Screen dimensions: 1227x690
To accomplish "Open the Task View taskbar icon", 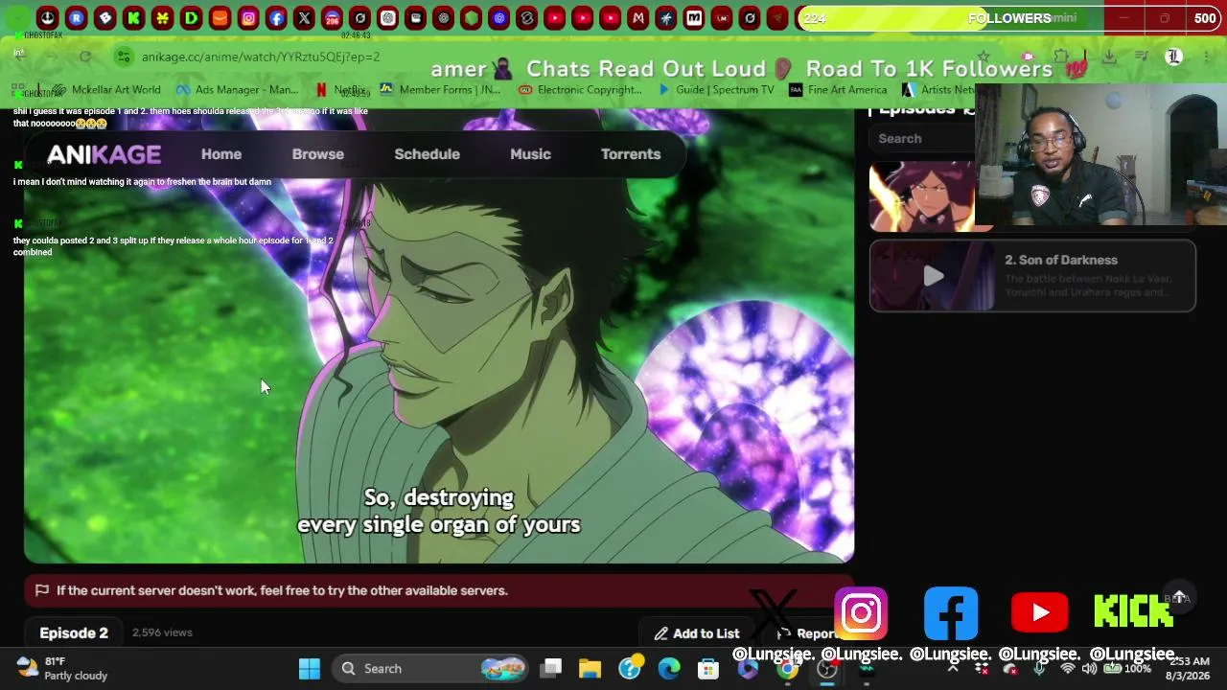I will [x=550, y=669].
